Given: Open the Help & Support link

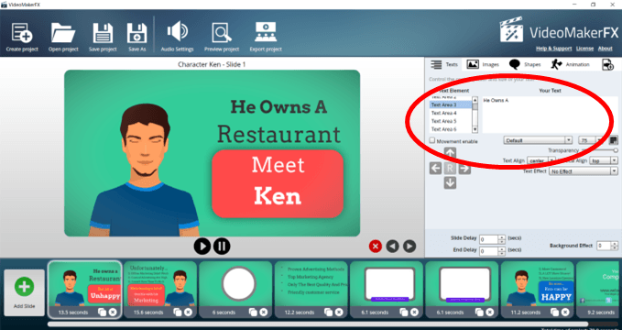Looking at the screenshot, I should click(x=554, y=49).
